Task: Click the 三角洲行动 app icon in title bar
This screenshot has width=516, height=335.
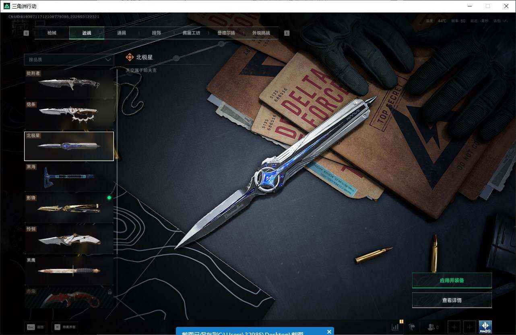Action: tap(7, 6)
